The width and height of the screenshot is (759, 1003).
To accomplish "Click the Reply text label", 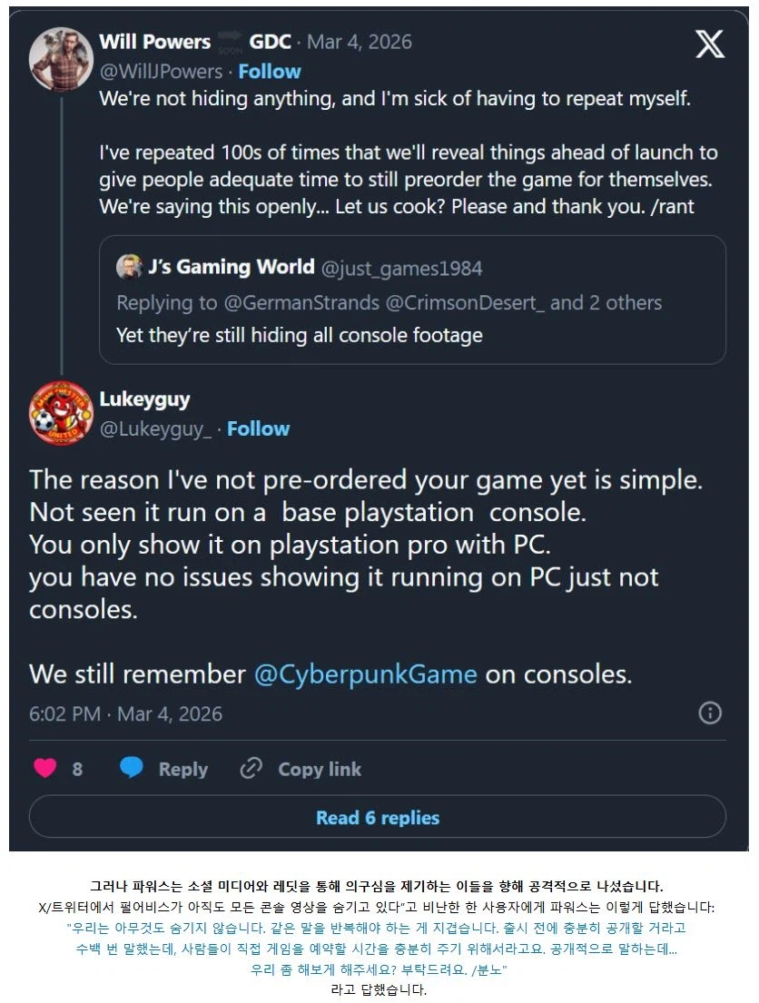I will [x=183, y=769].
